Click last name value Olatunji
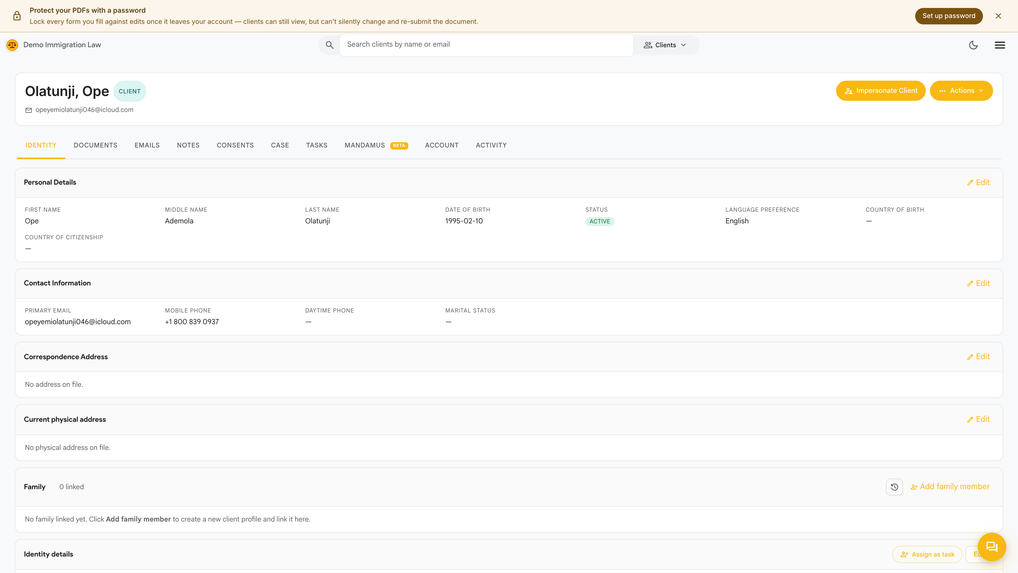This screenshot has width=1018, height=573. coord(317,221)
